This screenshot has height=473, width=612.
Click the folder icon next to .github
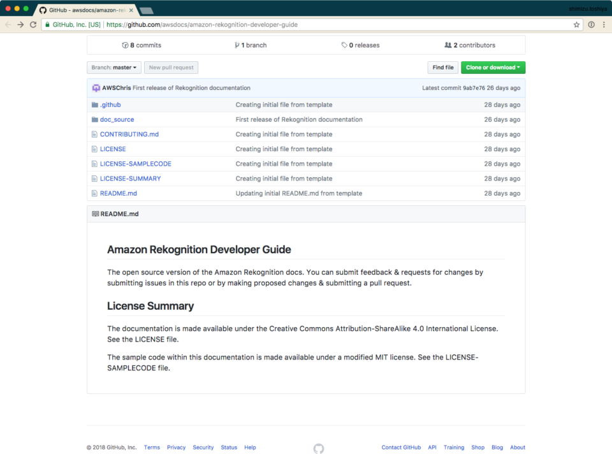[x=95, y=105]
